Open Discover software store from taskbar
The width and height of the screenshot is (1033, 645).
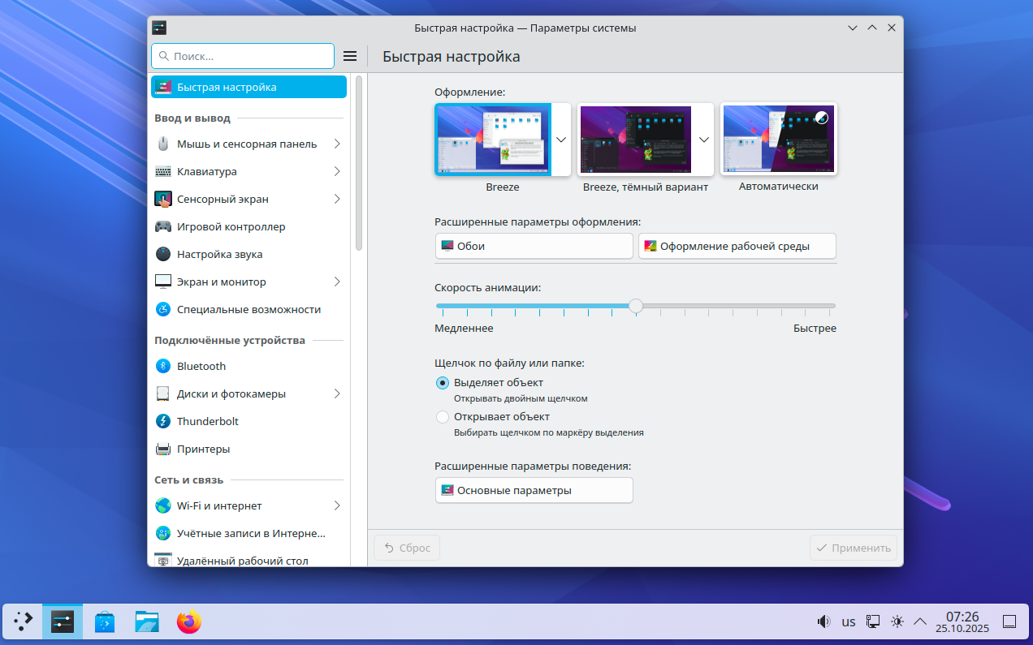point(105,622)
